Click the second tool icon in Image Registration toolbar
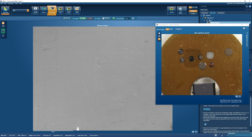The height and width of the screenshot is (137, 252). click(x=159, y=36)
